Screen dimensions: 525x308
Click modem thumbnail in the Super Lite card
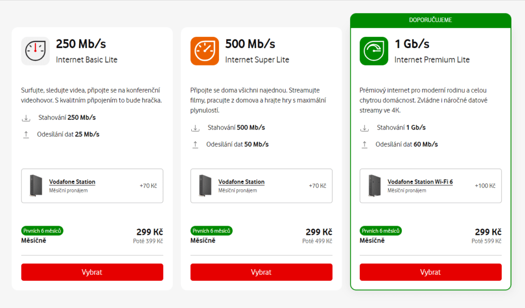pyautogui.click(x=205, y=186)
